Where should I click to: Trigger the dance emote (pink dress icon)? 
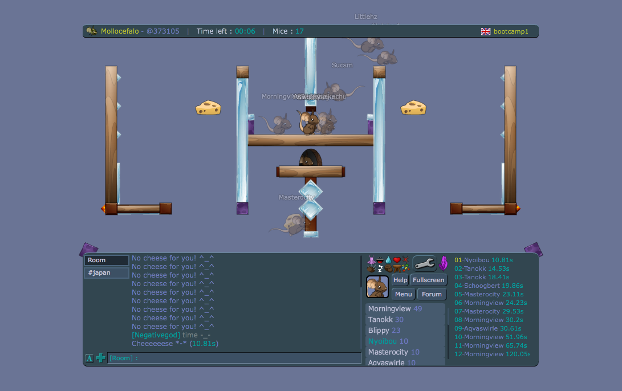pyautogui.click(x=371, y=260)
